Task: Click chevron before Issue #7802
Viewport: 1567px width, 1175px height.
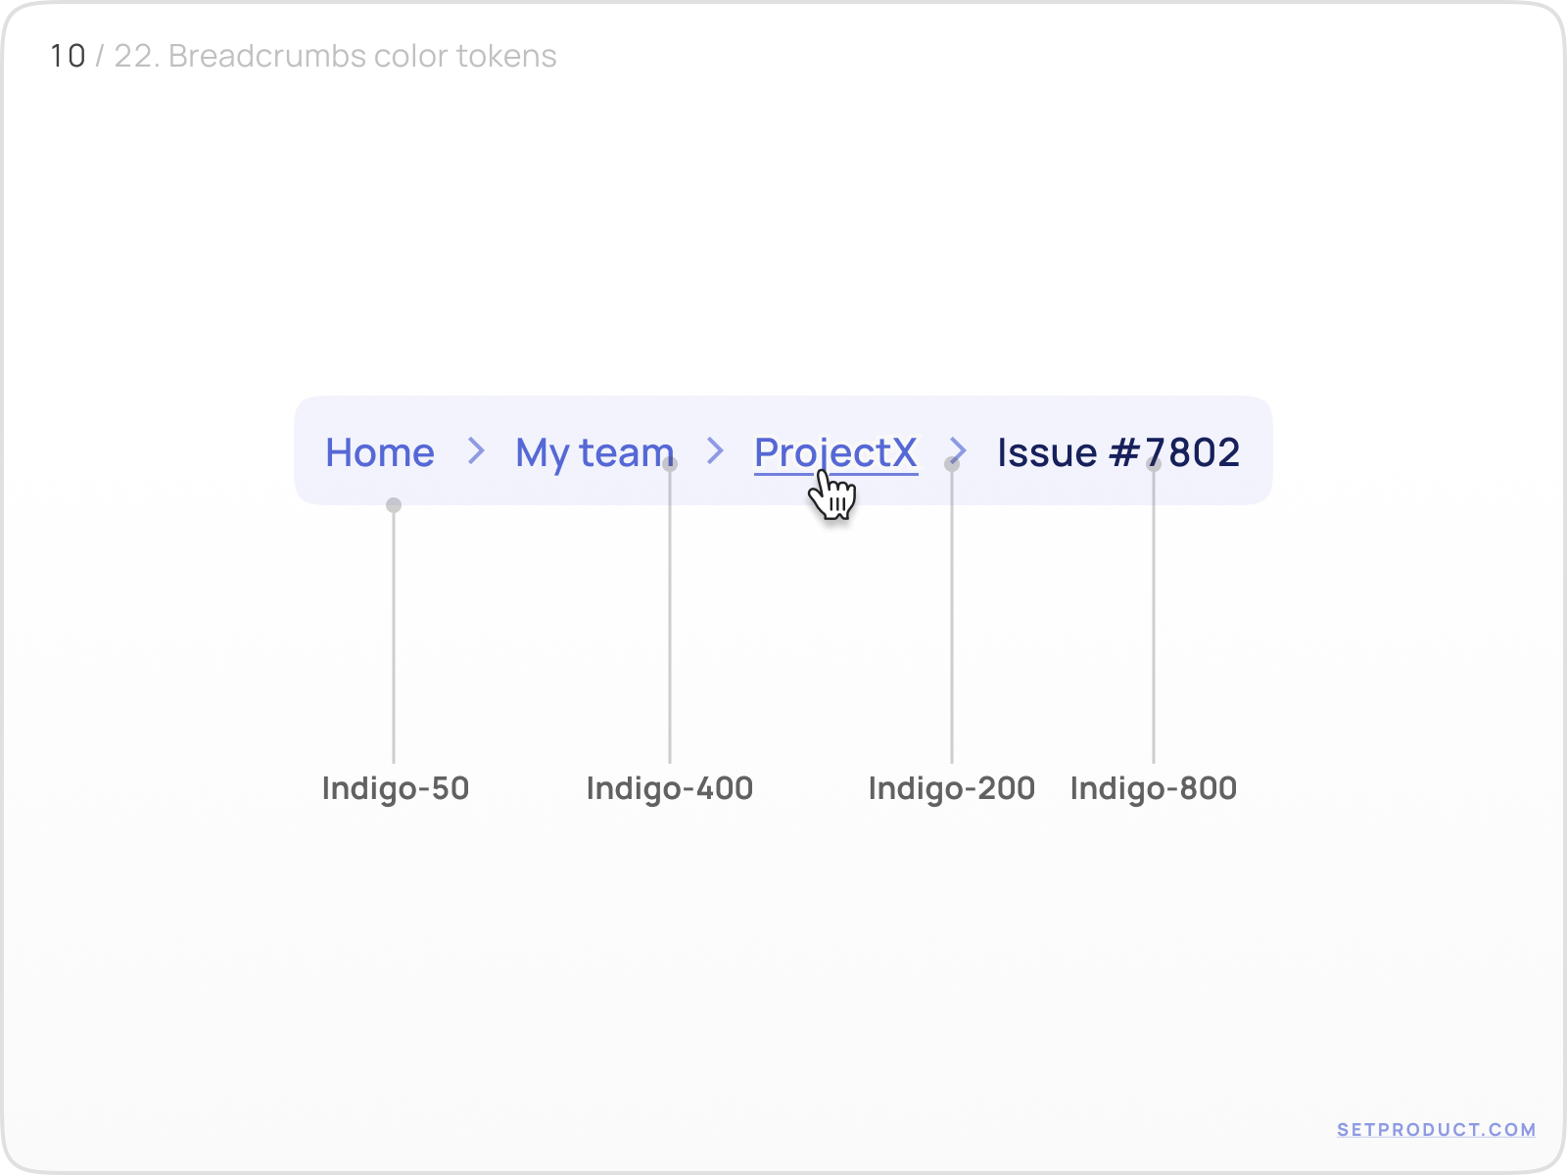Action: click(958, 451)
